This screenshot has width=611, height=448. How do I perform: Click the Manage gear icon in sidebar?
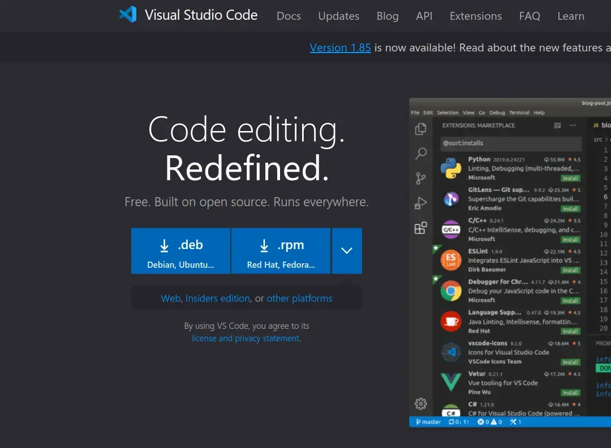pos(420,403)
